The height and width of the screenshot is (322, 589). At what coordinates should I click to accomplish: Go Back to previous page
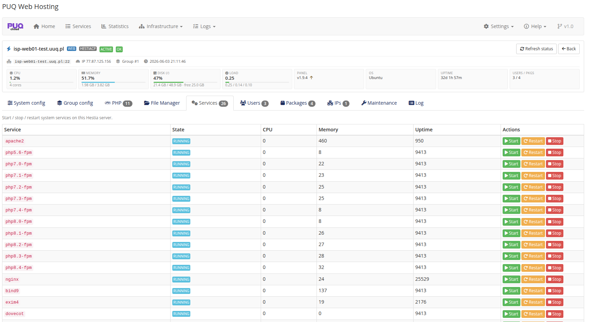tap(569, 49)
